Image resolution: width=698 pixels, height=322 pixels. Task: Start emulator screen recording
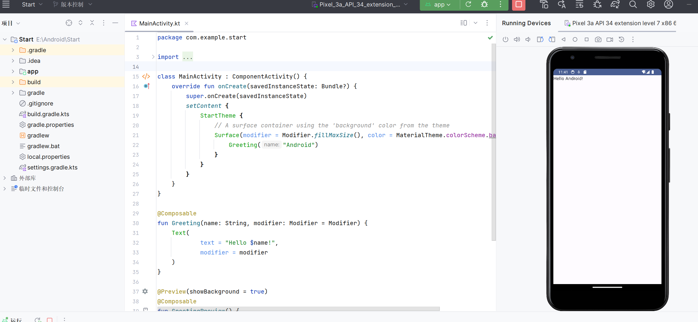(610, 39)
